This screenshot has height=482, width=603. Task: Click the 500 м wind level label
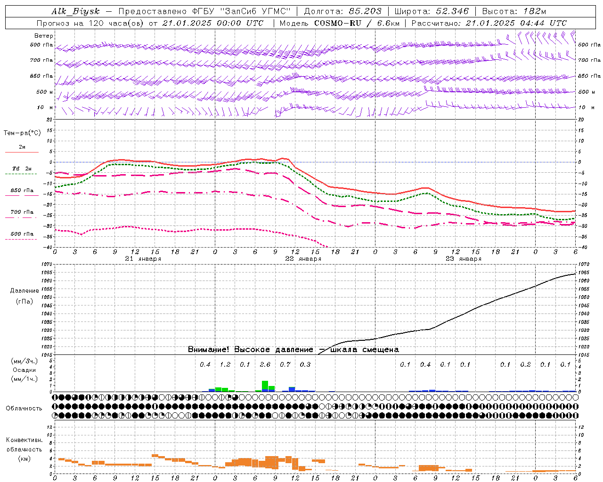(x=45, y=92)
